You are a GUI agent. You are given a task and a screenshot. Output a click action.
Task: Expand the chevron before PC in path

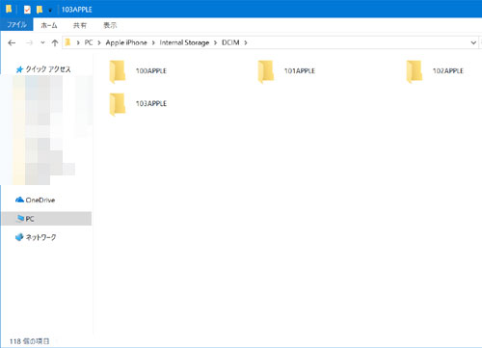coord(78,42)
